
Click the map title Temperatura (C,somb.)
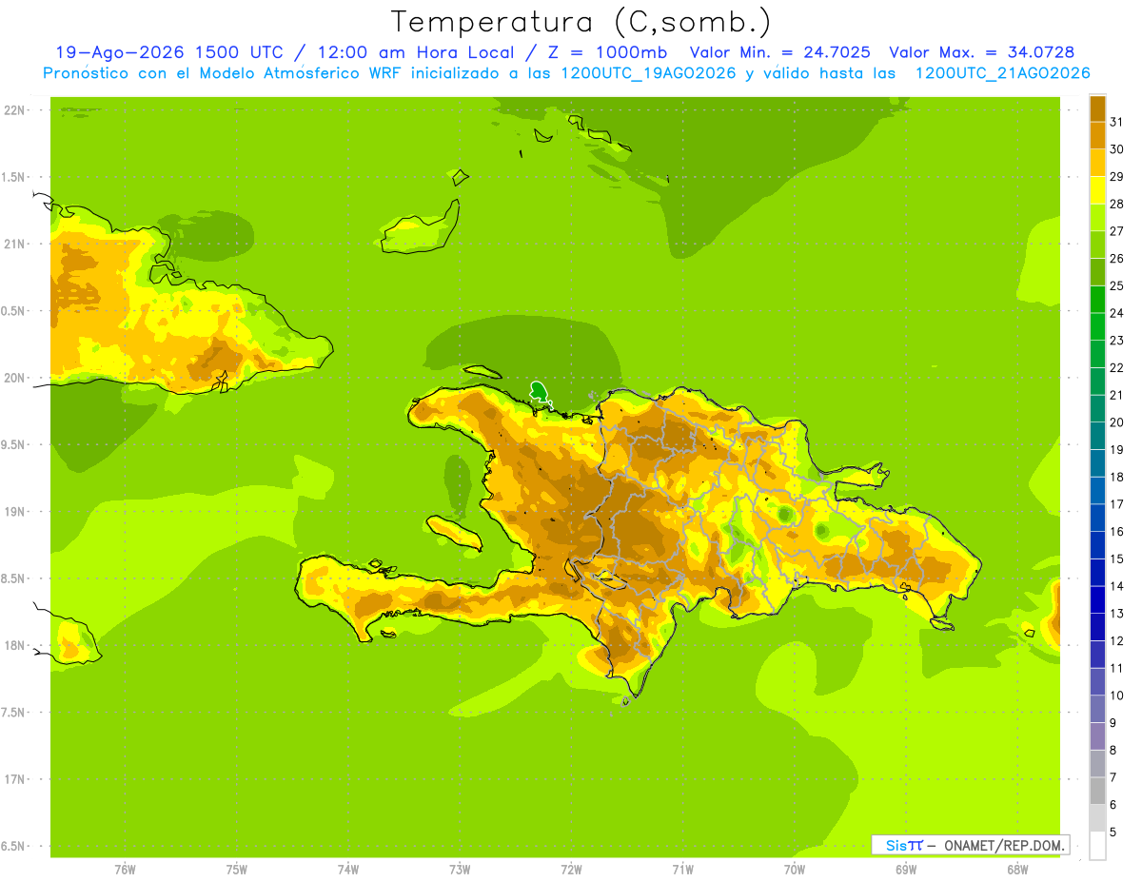coord(581,22)
